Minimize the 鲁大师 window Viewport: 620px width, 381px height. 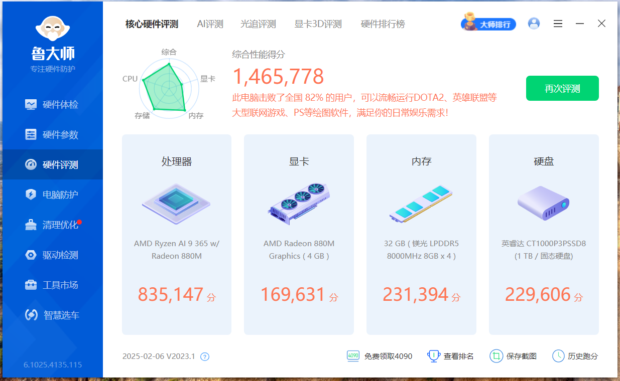(580, 24)
